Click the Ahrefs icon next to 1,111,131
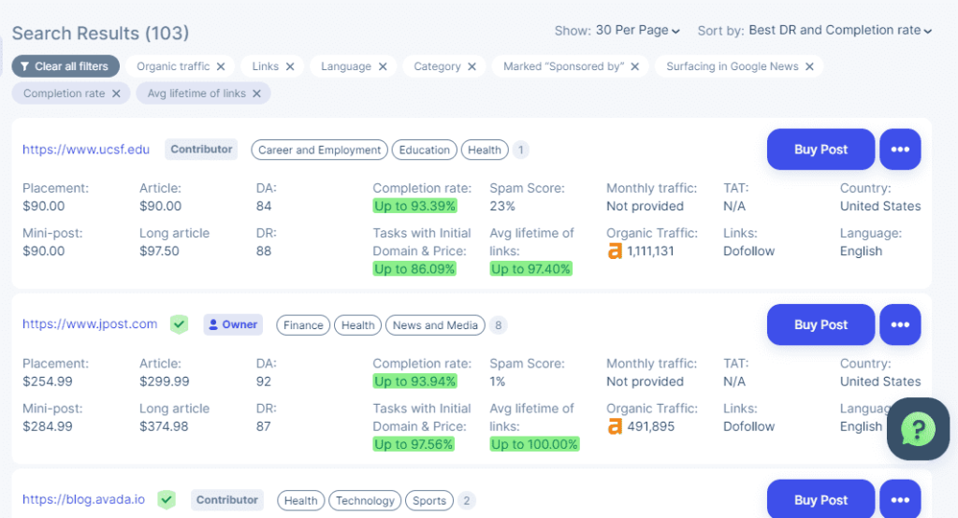 coord(615,252)
